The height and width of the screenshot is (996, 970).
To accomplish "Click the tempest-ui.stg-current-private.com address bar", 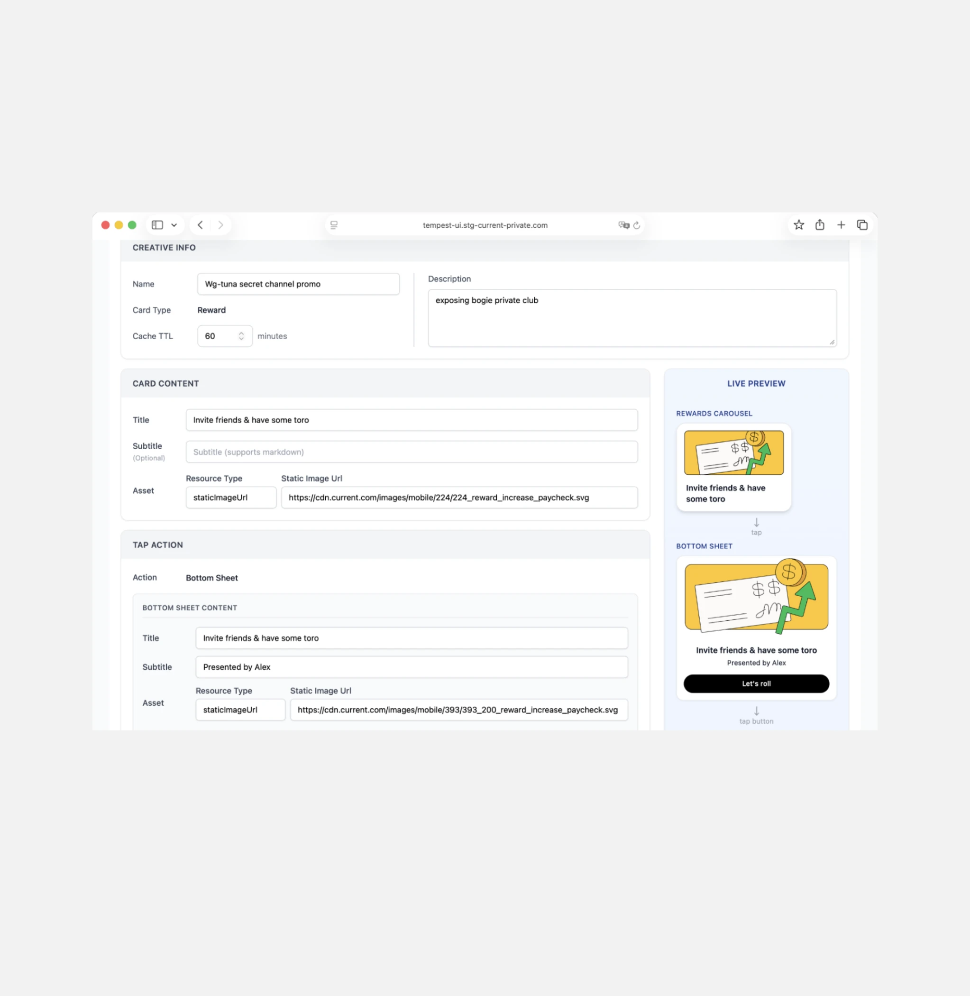I will click(x=485, y=225).
